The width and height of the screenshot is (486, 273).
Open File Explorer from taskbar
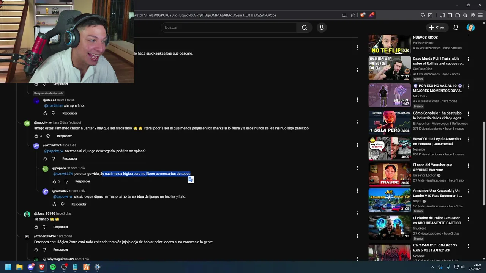tap(19, 267)
